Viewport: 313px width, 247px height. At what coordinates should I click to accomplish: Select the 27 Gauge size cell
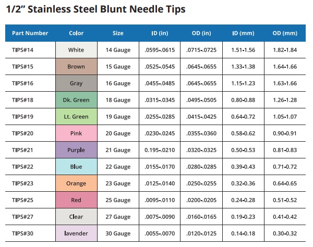pyautogui.click(x=118, y=217)
